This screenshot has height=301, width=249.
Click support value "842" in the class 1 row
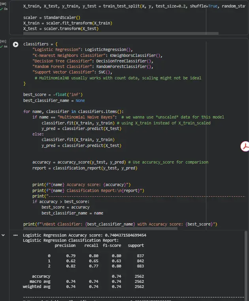(x=140, y=261)
